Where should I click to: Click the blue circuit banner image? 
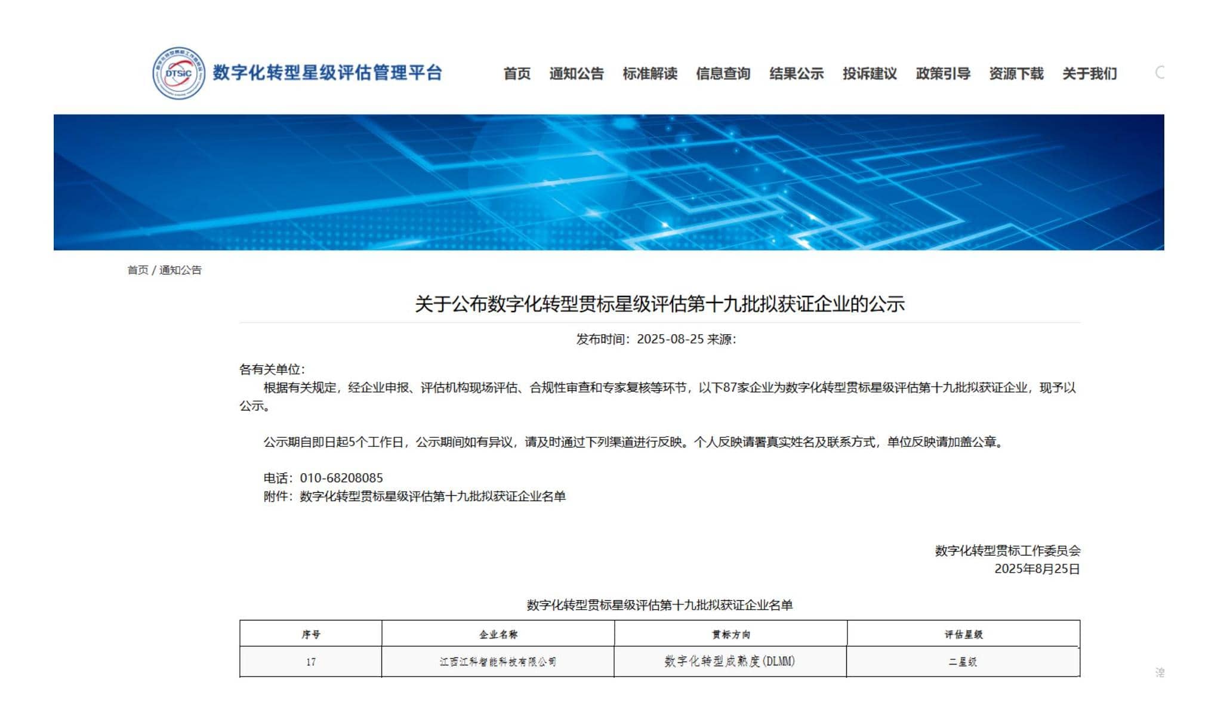click(x=609, y=182)
